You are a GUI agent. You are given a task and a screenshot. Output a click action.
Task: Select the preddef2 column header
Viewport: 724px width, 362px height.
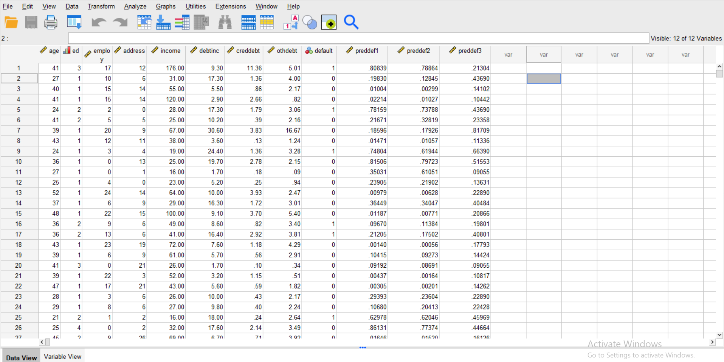pos(414,54)
